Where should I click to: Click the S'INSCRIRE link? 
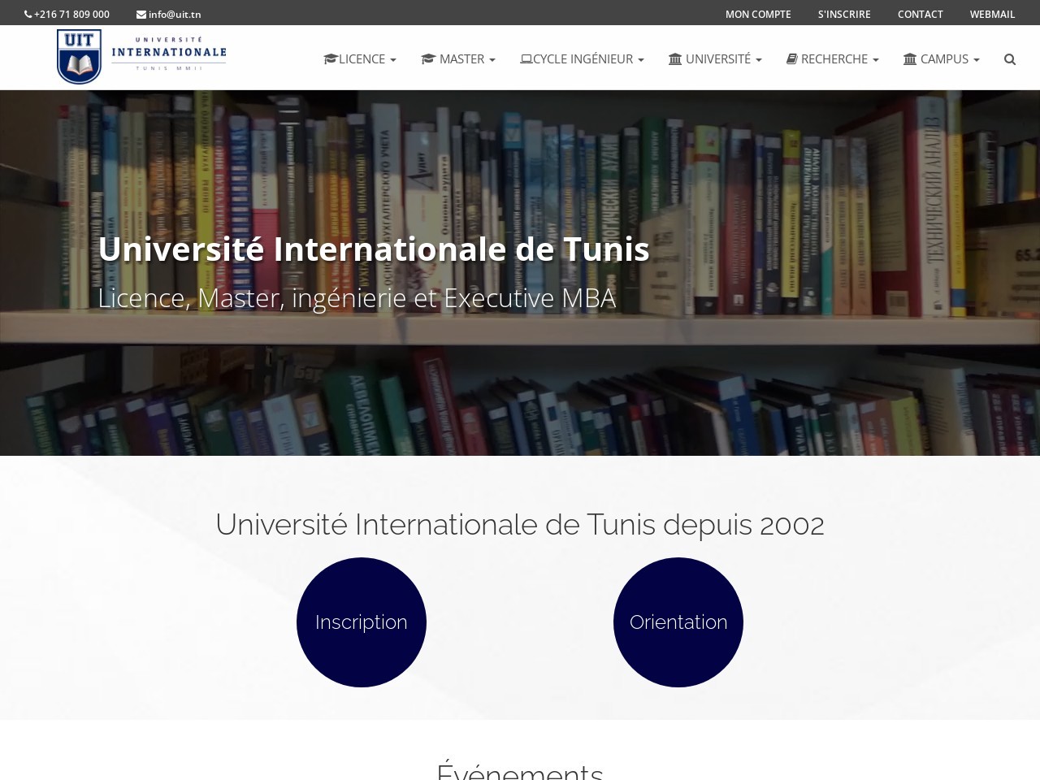coord(844,15)
